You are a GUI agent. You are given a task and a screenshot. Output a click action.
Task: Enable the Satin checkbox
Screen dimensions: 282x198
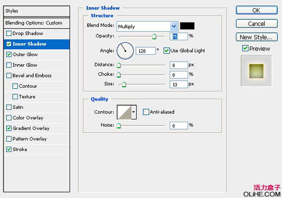click(9, 107)
